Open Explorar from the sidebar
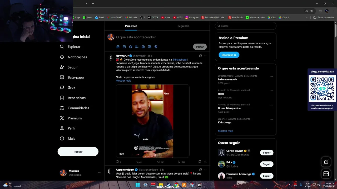Image resolution: width=337 pixels, height=189 pixels. pyautogui.click(x=70, y=47)
